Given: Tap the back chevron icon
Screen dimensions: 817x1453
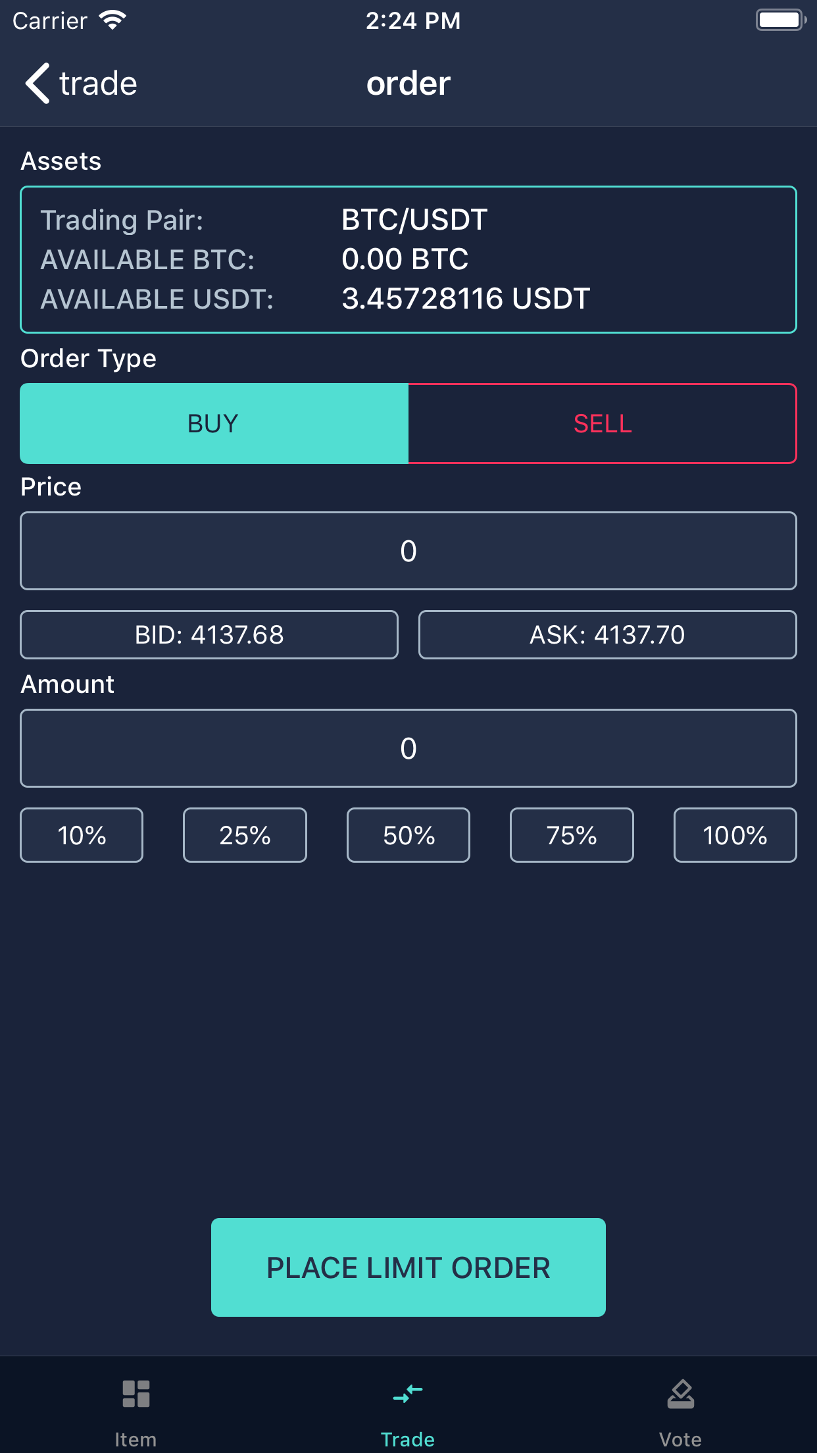Looking at the screenshot, I should [x=37, y=84].
